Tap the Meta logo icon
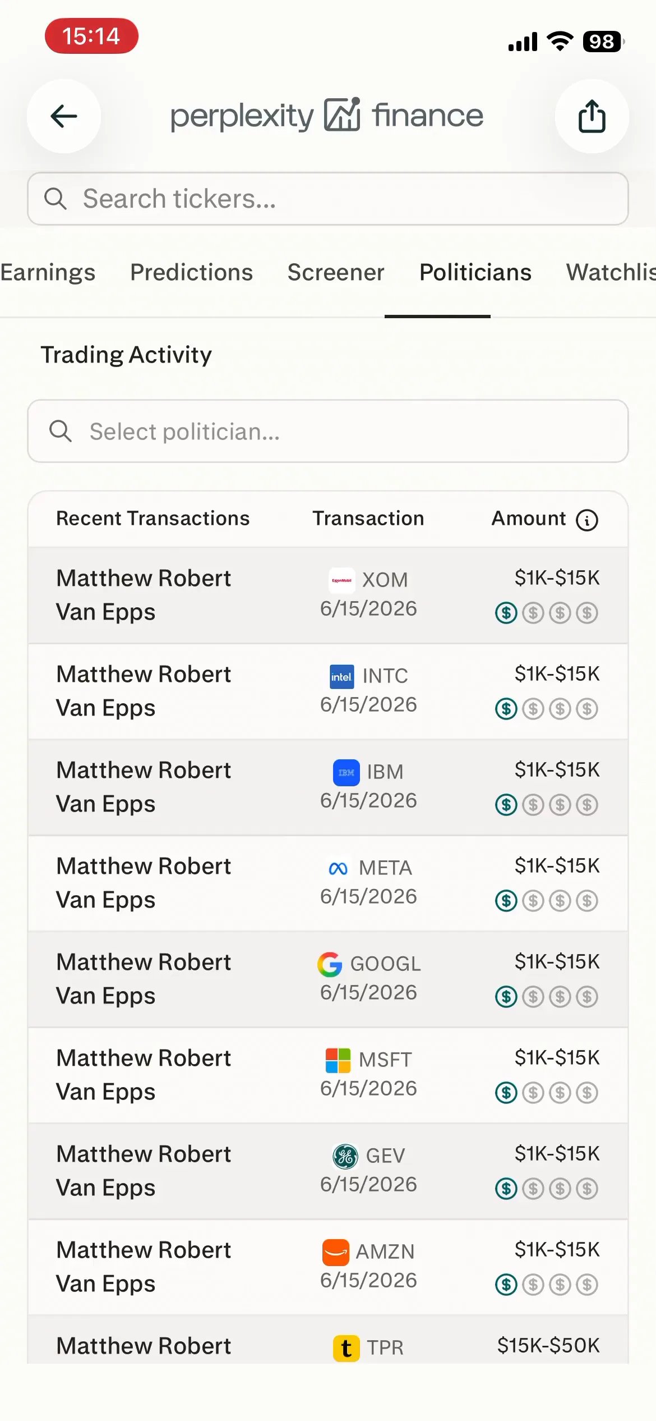 (338, 869)
